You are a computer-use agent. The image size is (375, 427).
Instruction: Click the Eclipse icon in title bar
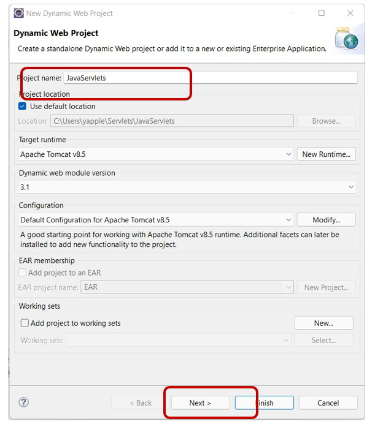[x=18, y=13]
